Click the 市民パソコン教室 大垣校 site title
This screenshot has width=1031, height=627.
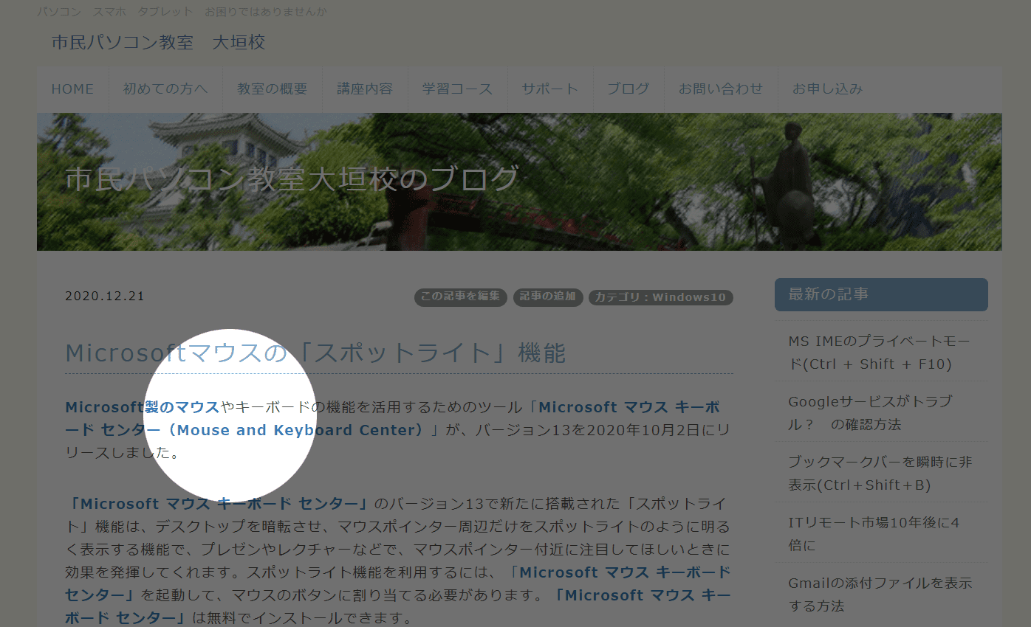coord(158,43)
